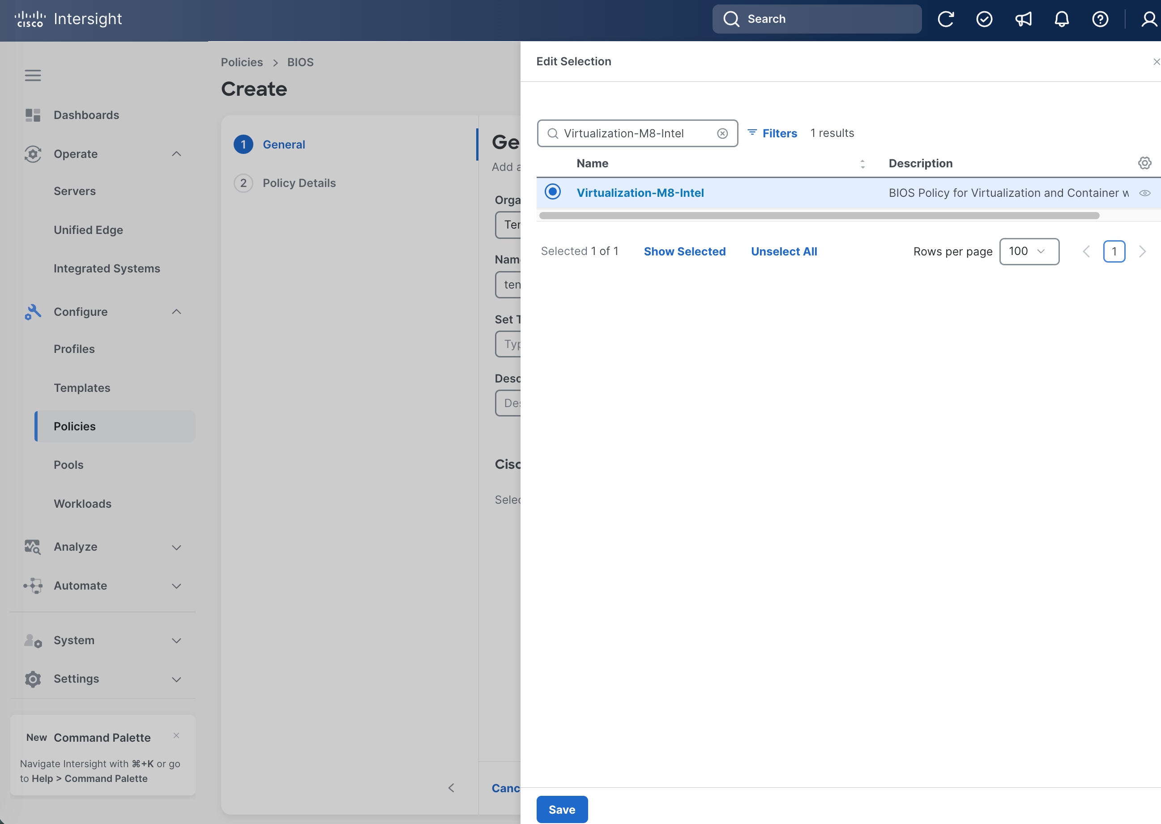Click the Automate workflow icon
The image size is (1161, 824).
point(33,586)
